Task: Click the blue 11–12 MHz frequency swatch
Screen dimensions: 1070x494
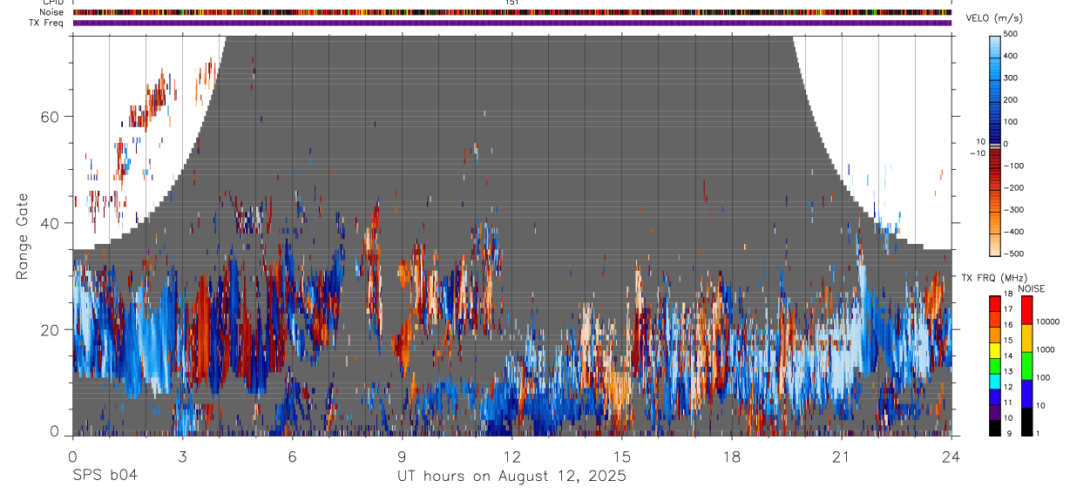Action: point(994,396)
